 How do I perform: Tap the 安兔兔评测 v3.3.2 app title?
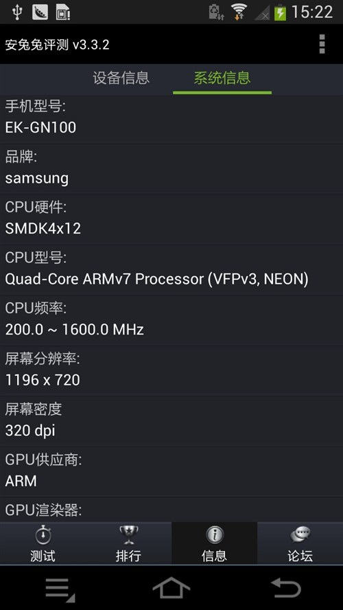pos(57,45)
